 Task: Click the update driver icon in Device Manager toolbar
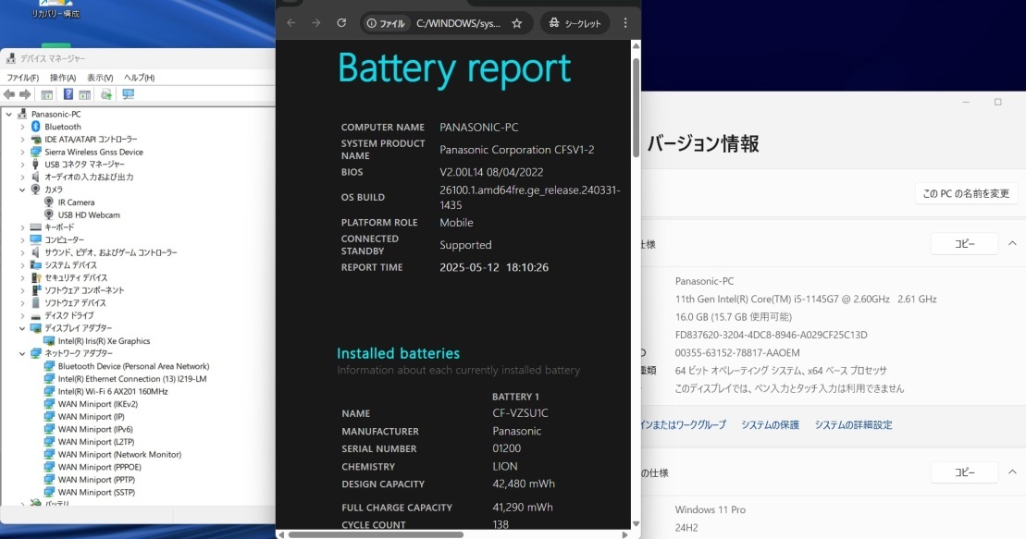(x=106, y=95)
